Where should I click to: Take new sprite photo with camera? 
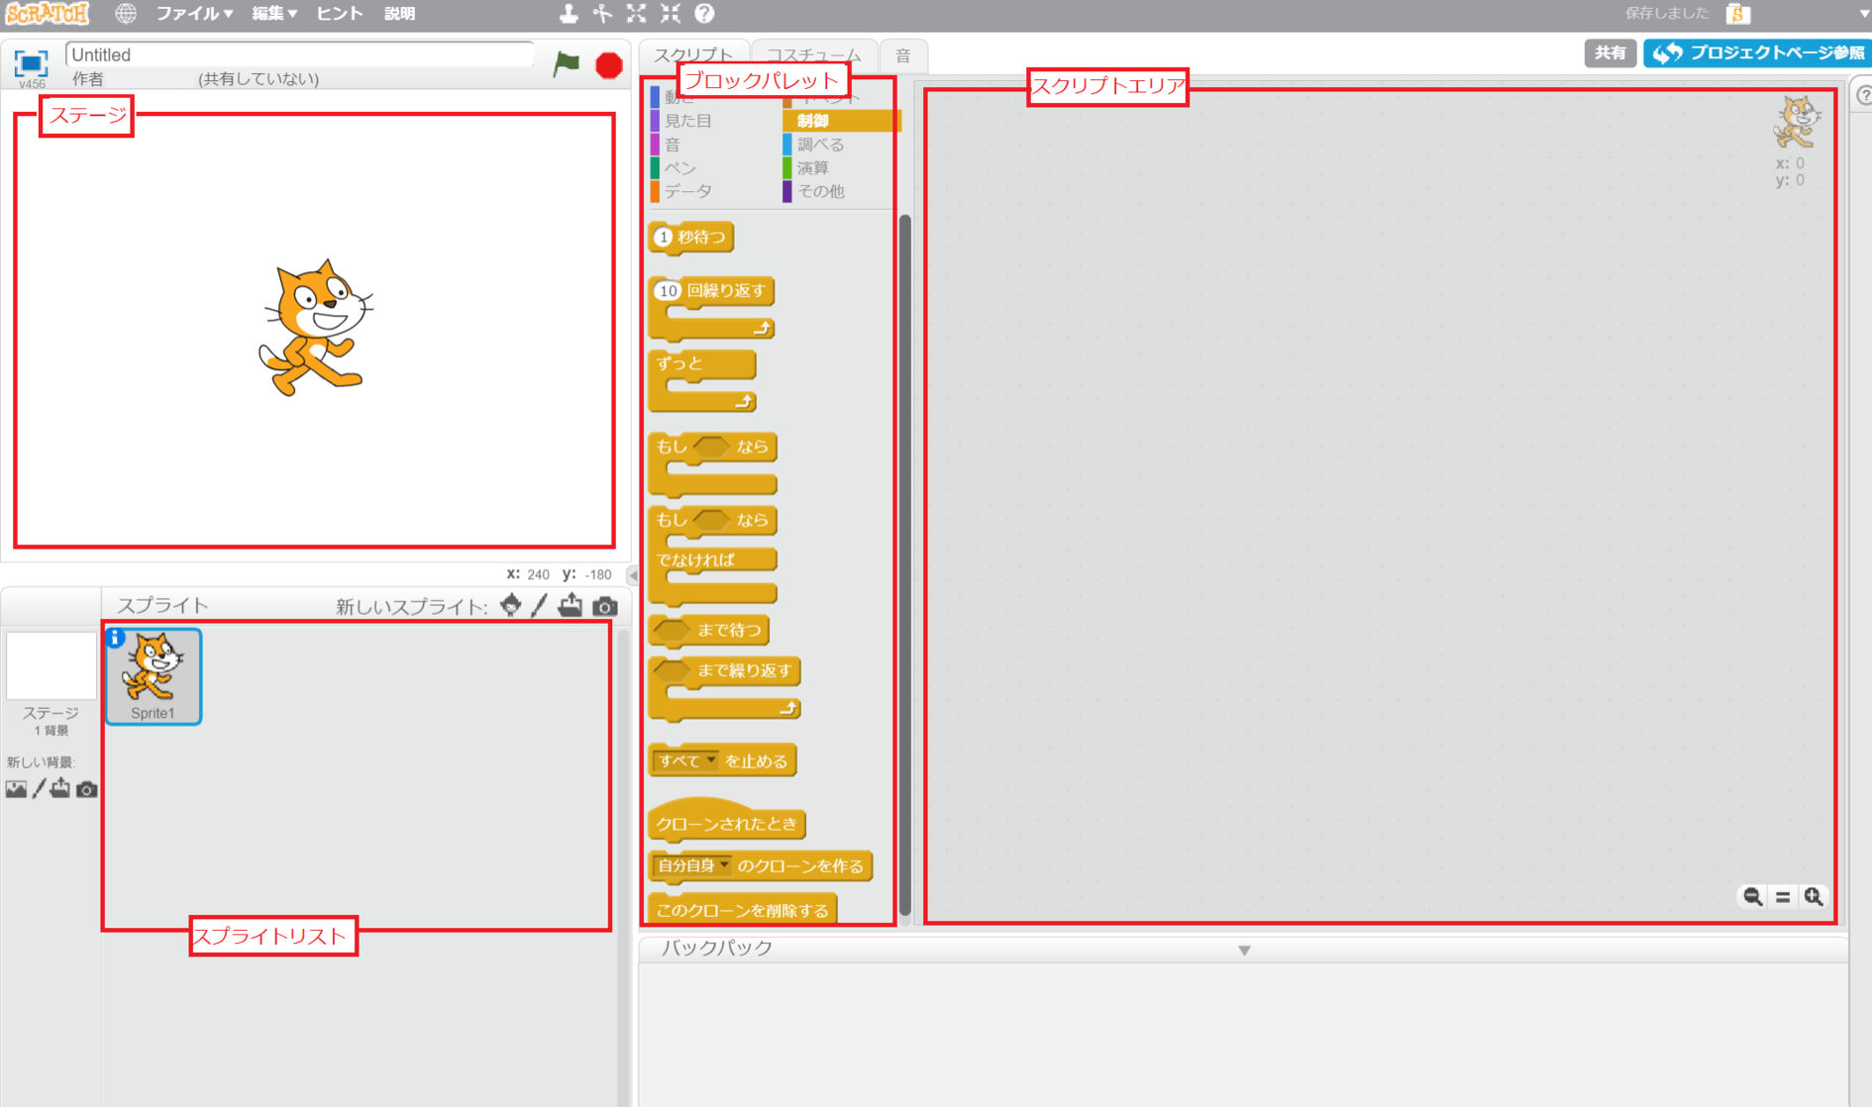pos(605,606)
